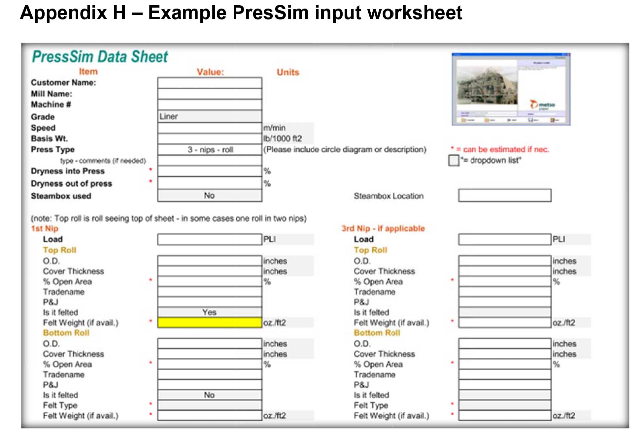Click the 3rd Nip Bottom Roll P&J field

click(504, 385)
